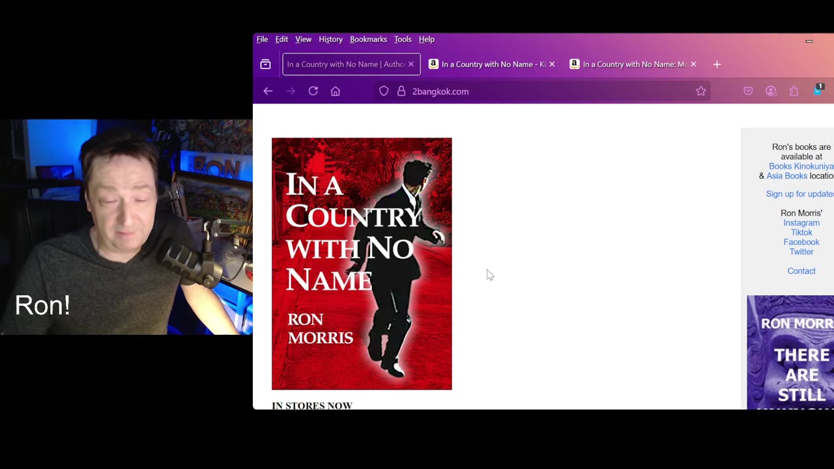Bookmark this page with the star icon

click(x=701, y=91)
